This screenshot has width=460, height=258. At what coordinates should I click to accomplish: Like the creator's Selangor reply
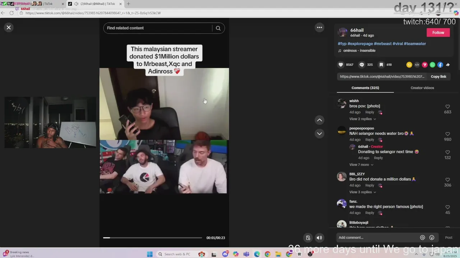447,152
